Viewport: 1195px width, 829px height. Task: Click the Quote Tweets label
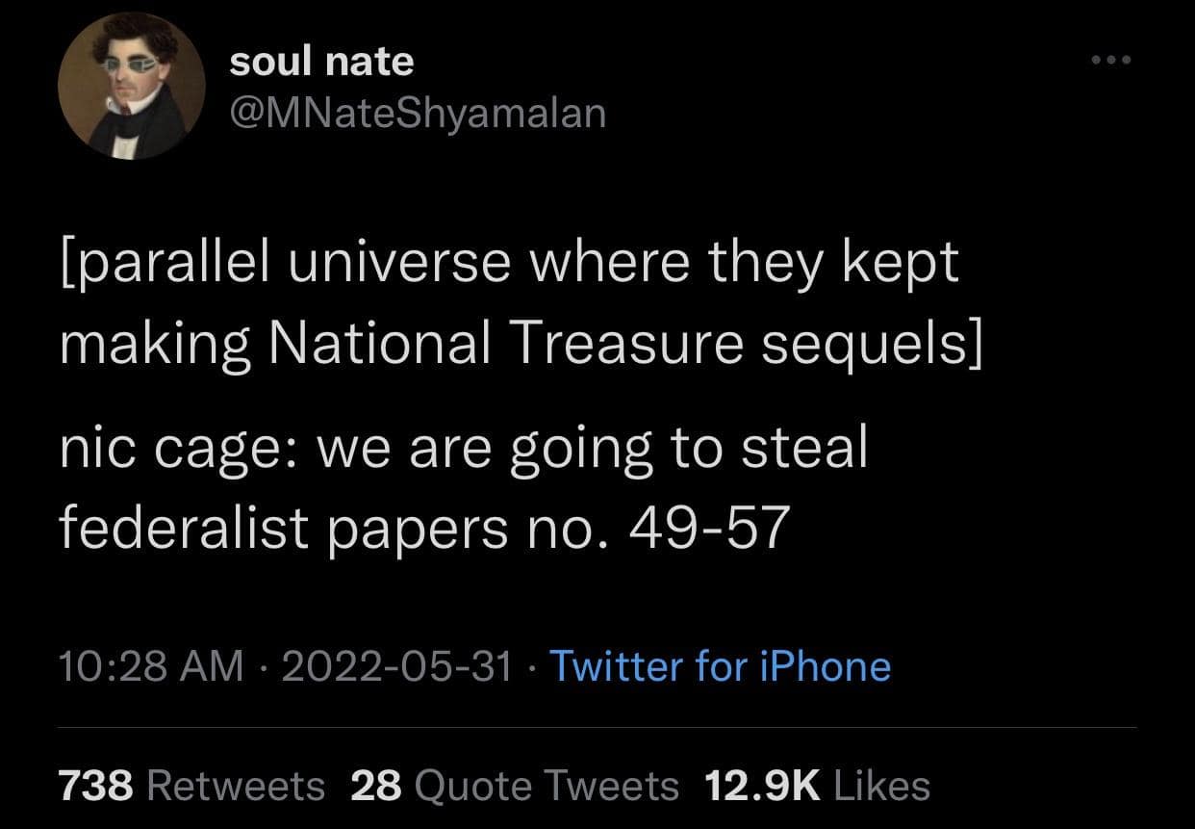click(546, 786)
